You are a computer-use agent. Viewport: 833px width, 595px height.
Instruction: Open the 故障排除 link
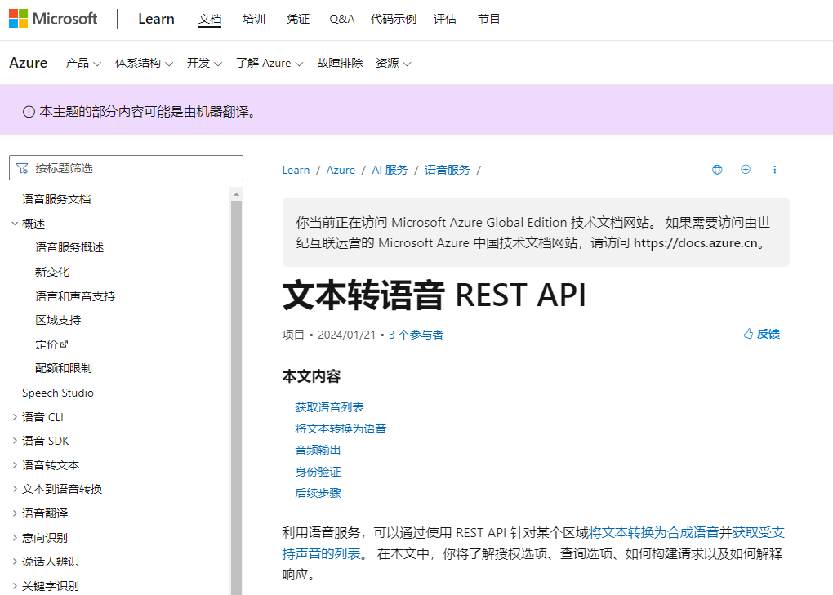[x=340, y=63]
